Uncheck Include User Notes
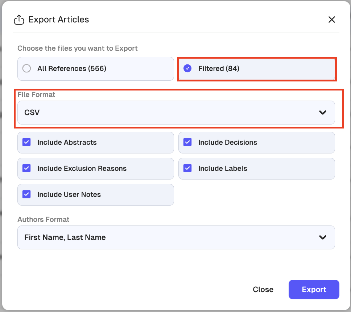Screen dimensions: 351x312 click(26, 194)
